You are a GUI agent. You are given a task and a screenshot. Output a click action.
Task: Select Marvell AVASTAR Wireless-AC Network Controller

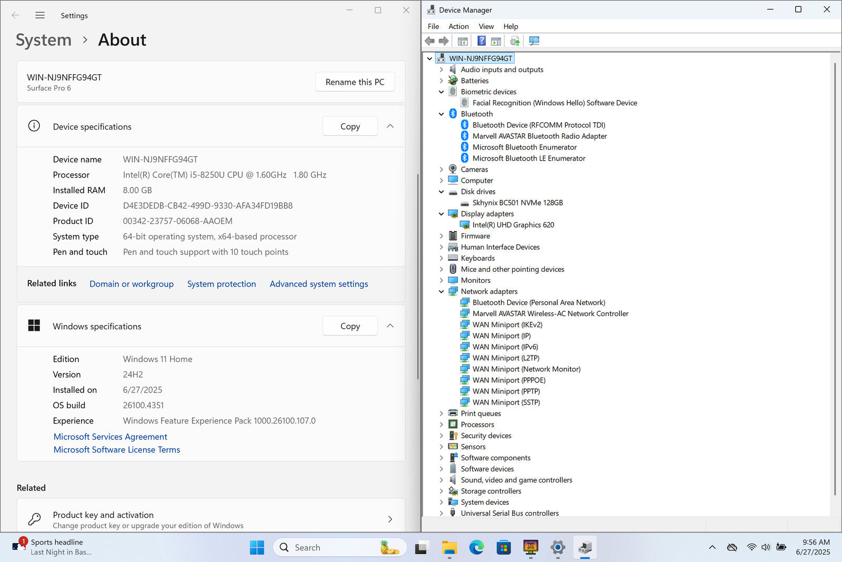pyautogui.click(x=550, y=313)
